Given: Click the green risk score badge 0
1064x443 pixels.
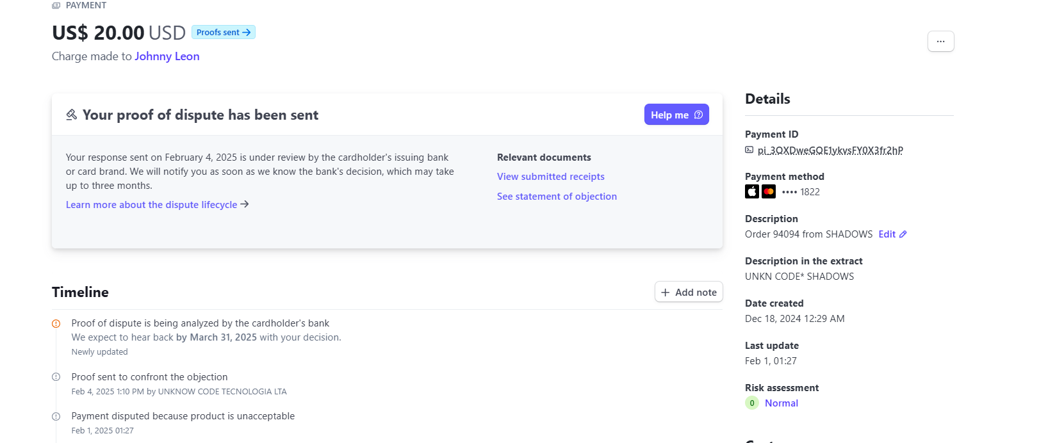Looking at the screenshot, I should tap(752, 403).
